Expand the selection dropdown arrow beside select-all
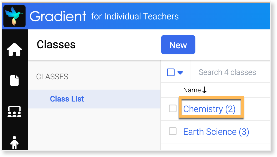This screenshot has height=157, width=277. click(180, 73)
